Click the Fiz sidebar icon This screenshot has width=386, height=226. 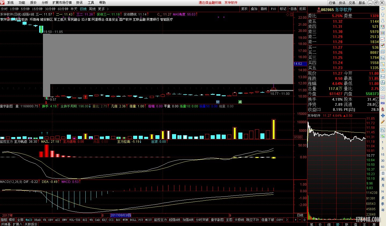(x=383, y=76)
